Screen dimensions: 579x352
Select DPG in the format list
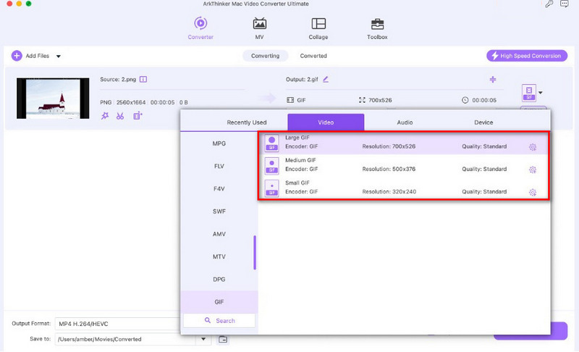(219, 280)
